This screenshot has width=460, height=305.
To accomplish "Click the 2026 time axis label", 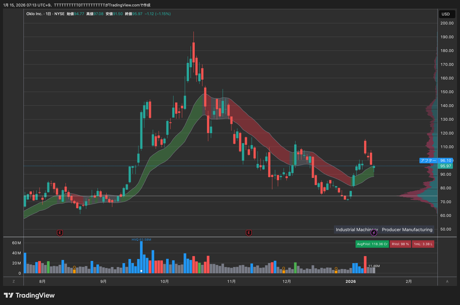I will [x=351, y=281].
